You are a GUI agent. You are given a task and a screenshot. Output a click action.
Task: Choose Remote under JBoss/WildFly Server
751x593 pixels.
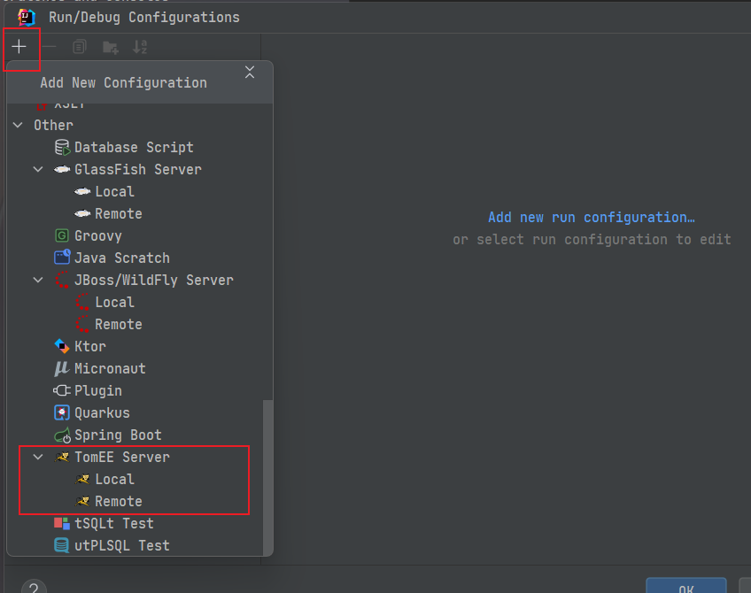pos(119,324)
